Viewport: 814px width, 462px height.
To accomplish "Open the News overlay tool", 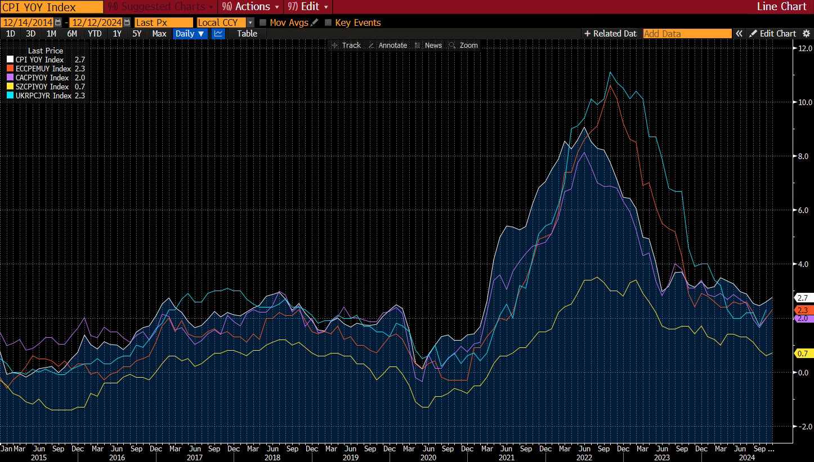I will (428, 45).
